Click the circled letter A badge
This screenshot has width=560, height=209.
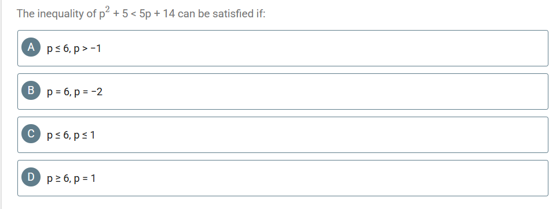[31, 47]
